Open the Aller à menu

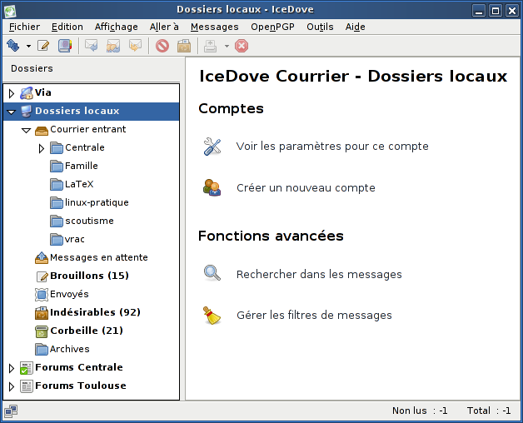[164, 27]
